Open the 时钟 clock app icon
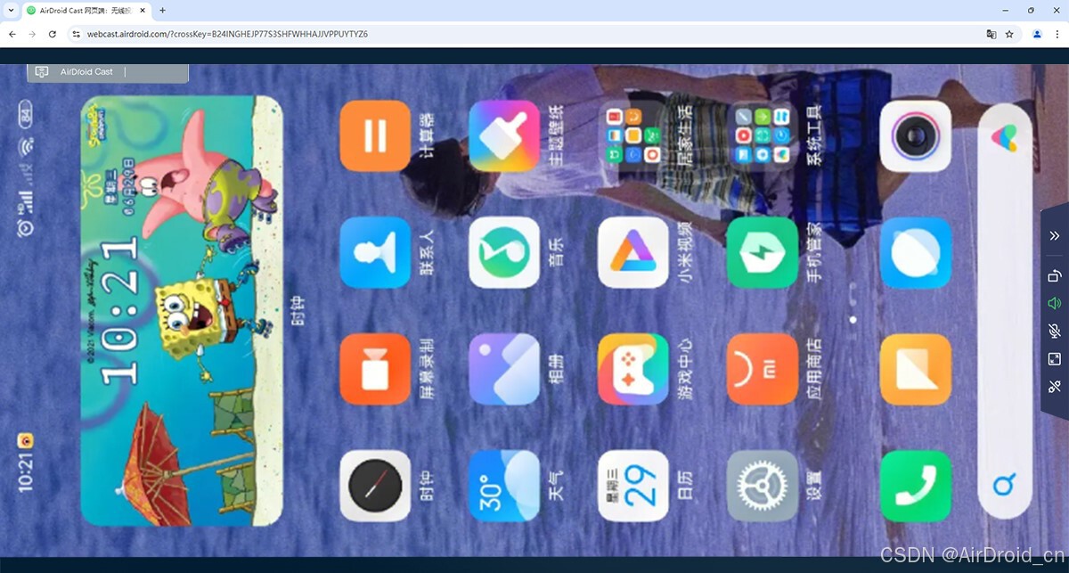Image resolution: width=1069 pixels, height=573 pixels. click(375, 486)
